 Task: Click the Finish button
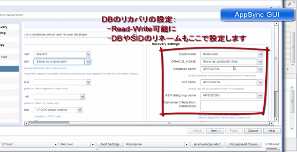click(234, 131)
